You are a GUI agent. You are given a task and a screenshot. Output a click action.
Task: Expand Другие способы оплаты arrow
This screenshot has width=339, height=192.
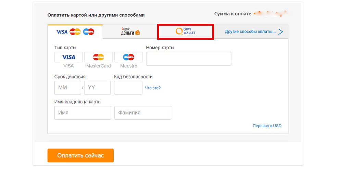click(x=281, y=32)
